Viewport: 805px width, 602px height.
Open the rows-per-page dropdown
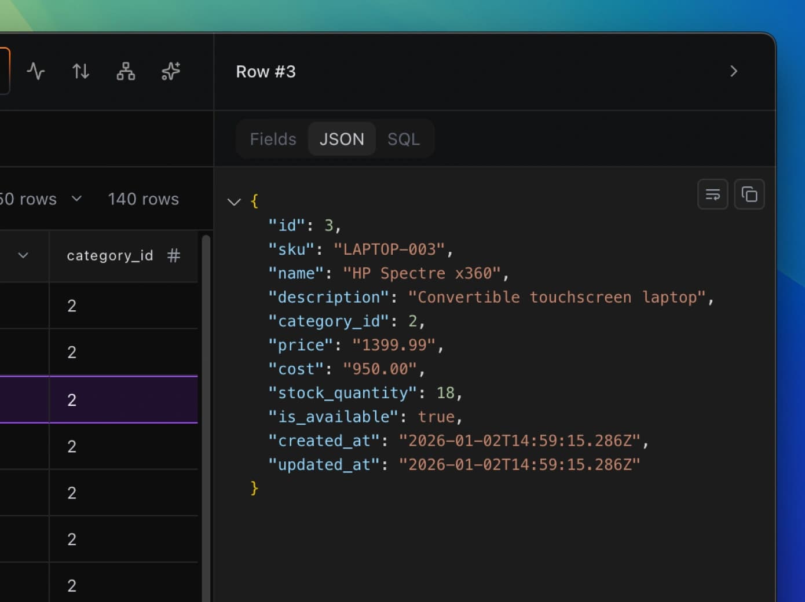click(x=42, y=199)
